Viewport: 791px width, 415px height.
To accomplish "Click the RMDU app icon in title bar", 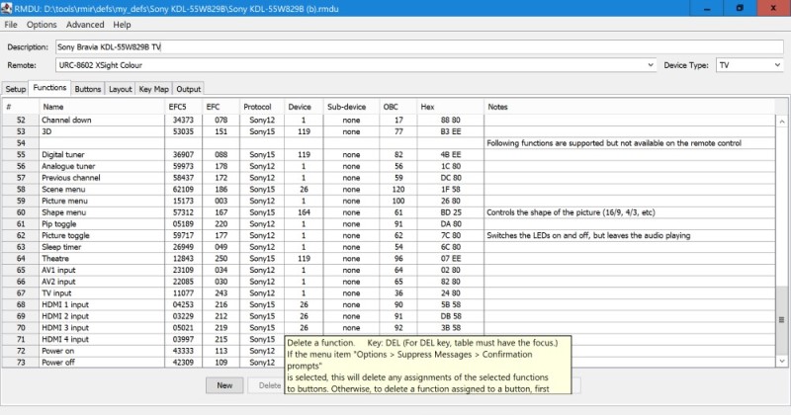I will pos(9,8).
